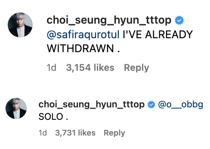Click the word "likes" after 3,731
This screenshot has width=210, height=149.
[86, 133]
